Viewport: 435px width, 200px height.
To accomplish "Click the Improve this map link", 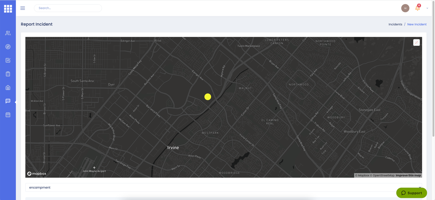I will pos(408,175).
